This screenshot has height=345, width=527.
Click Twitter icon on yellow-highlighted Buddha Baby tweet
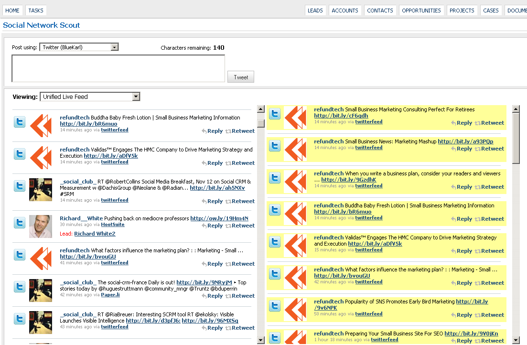(x=275, y=210)
